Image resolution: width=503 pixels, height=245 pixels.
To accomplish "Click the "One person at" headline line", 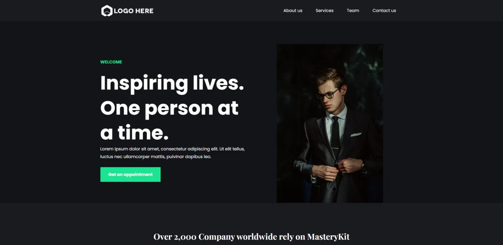I will [169, 108].
